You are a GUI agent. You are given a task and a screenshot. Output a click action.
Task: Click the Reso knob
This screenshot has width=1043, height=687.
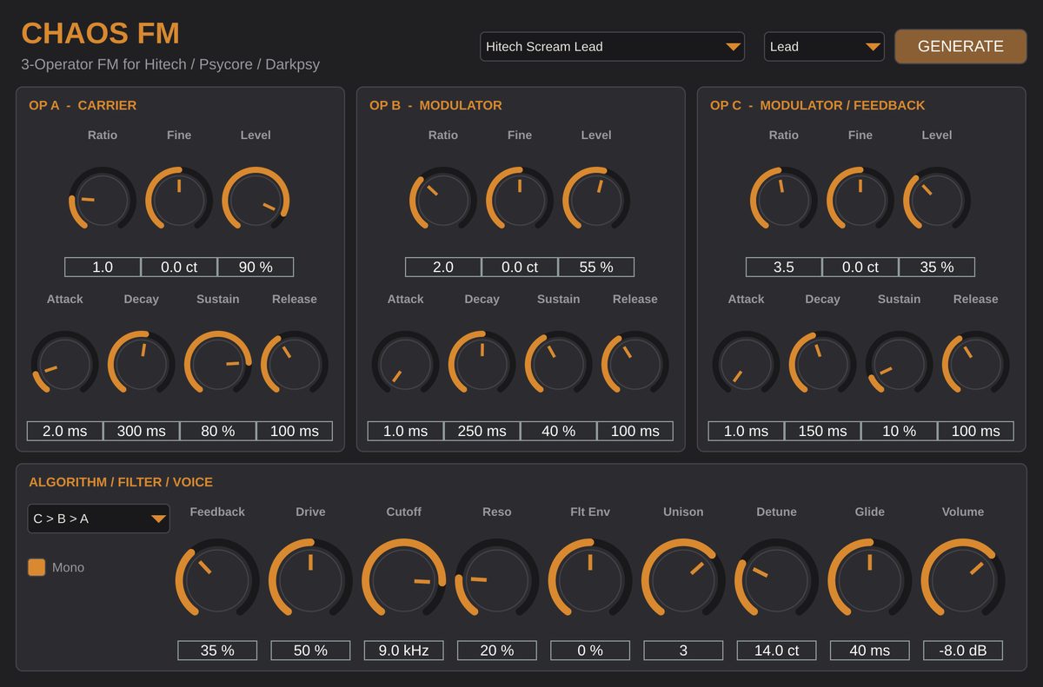tap(497, 580)
